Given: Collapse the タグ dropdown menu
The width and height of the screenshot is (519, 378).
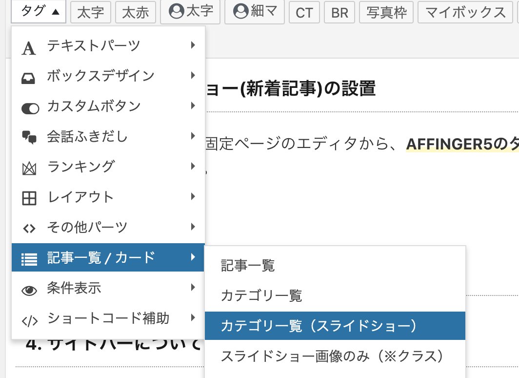Looking at the screenshot, I should tap(38, 12).
